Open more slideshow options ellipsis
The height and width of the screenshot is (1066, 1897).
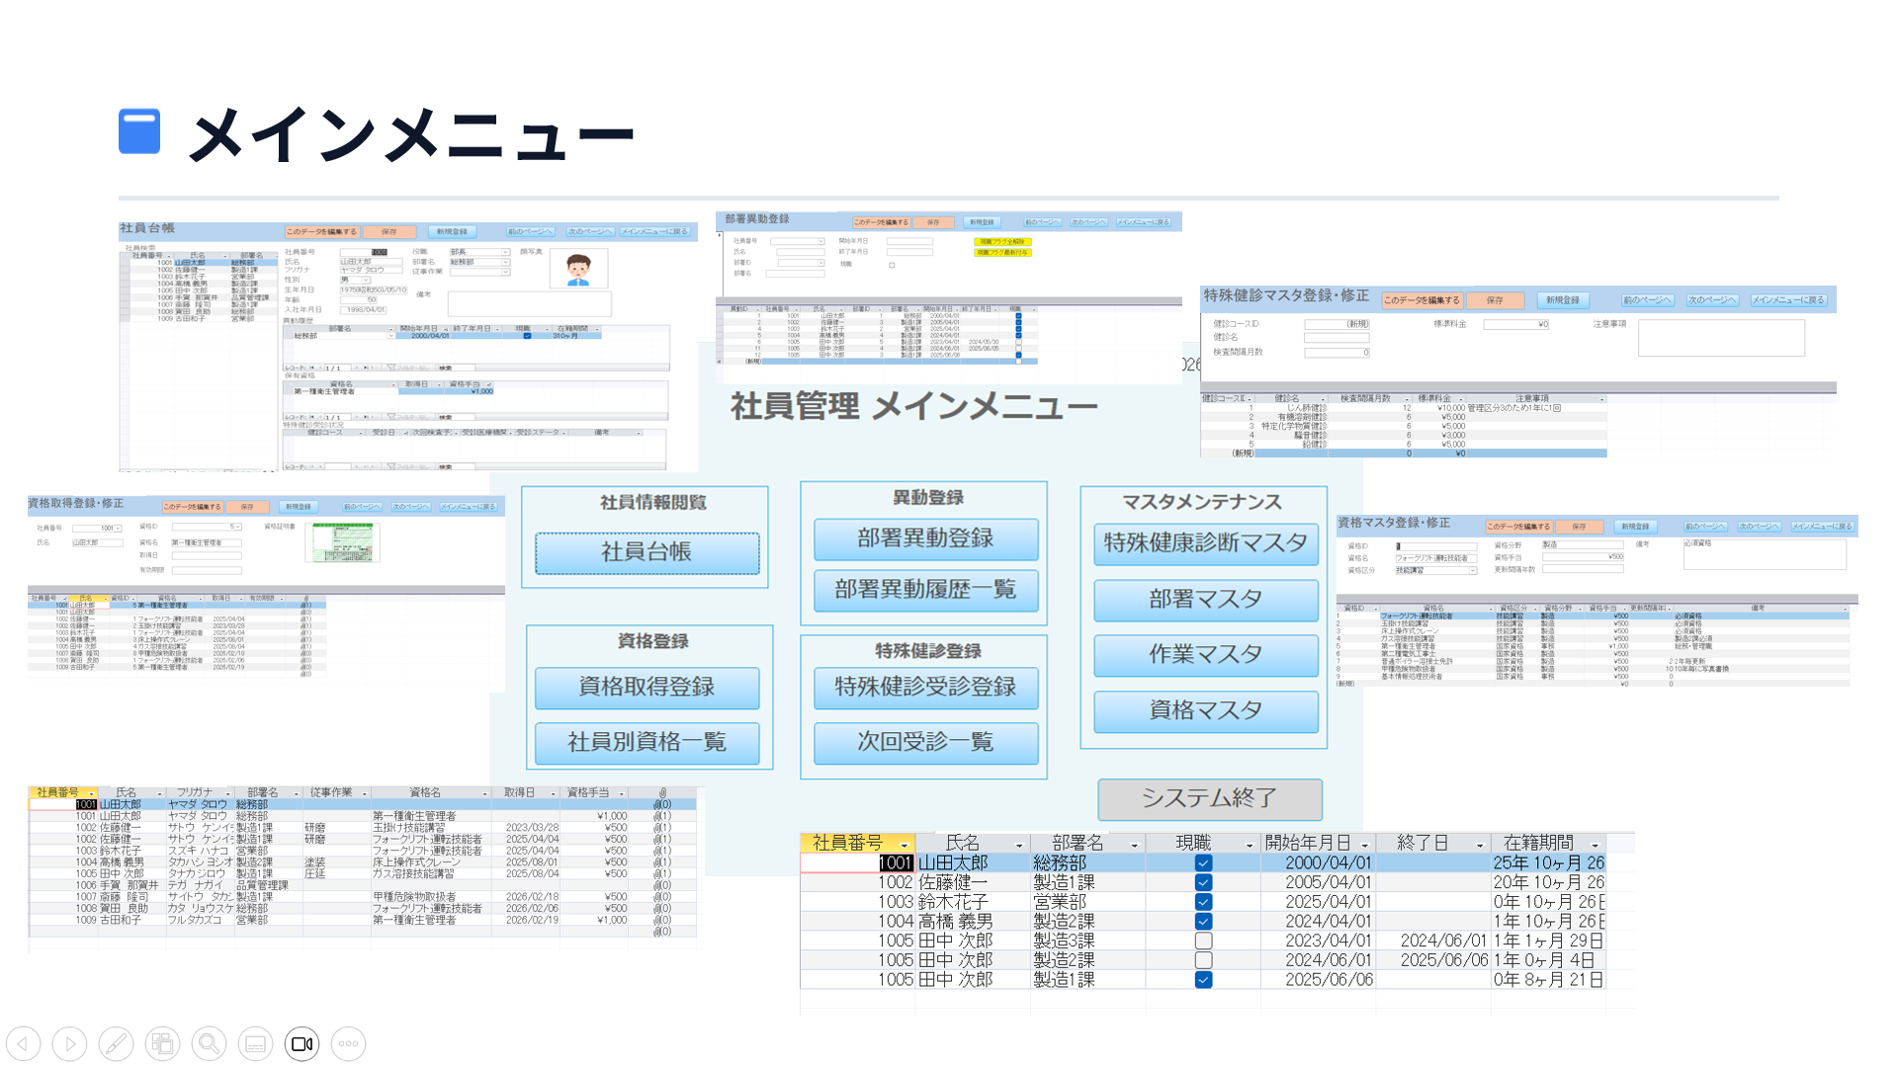tap(348, 1043)
